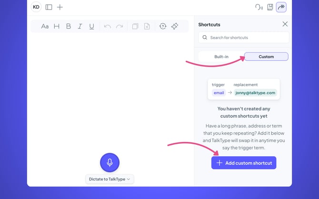Open the voice listening icon in header
The height and width of the screenshot is (199, 319).
coord(259,7)
